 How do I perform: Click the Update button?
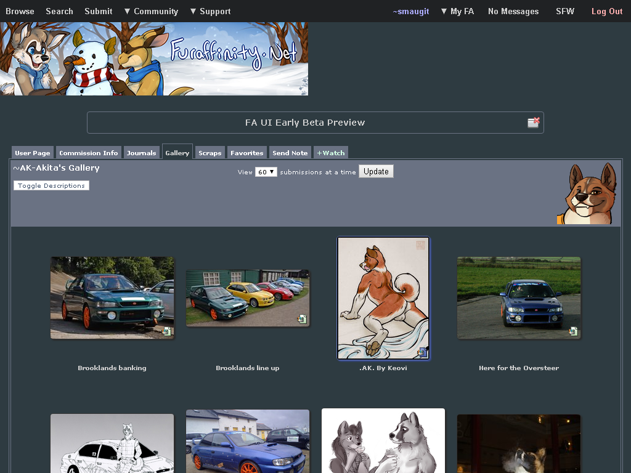tap(376, 171)
